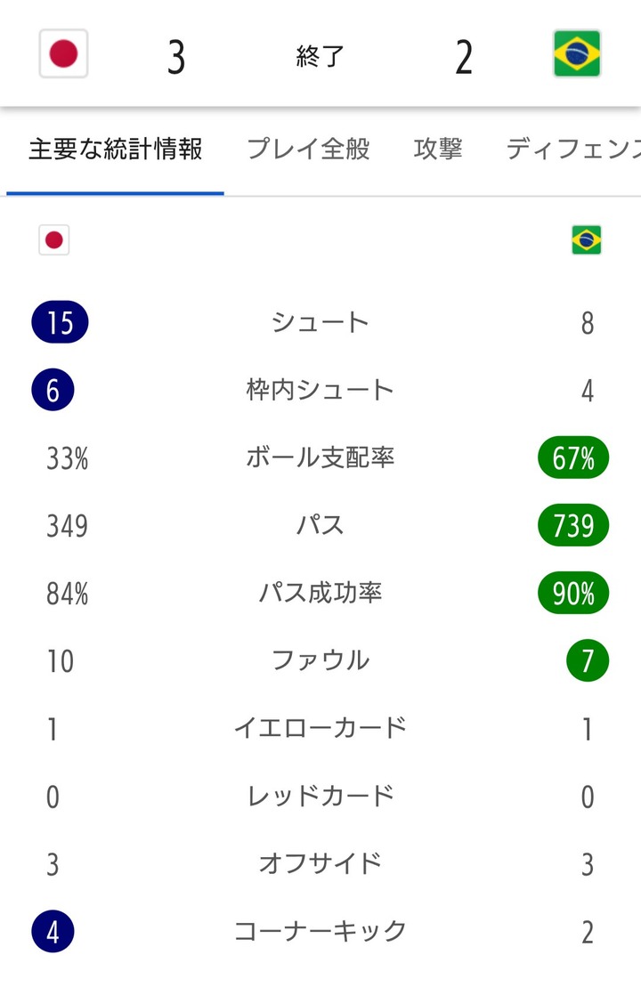Click Brazil's green 739 passes badge
Image resolution: width=641 pixels, height=987 pixels.
tap(573, 526)
